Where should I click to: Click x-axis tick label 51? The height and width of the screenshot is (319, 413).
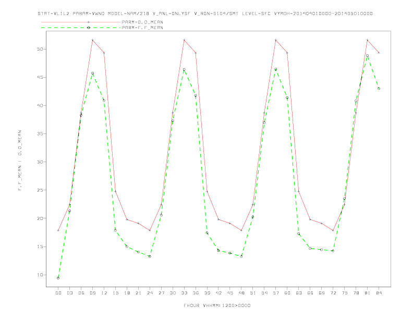tap(253, 293)
